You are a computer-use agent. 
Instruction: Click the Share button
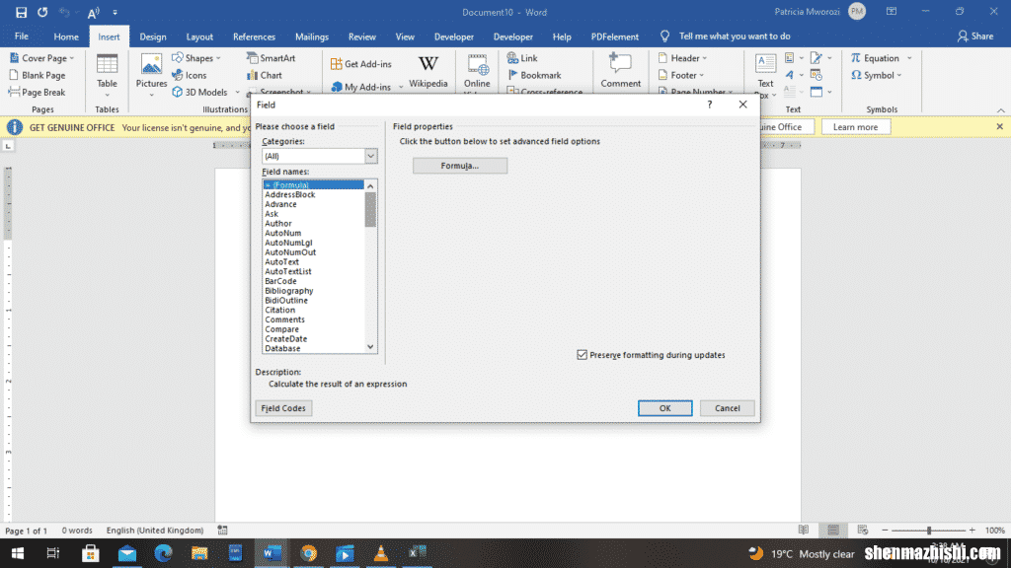975,36
